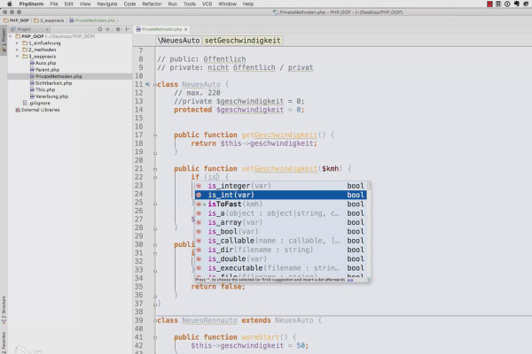
Task: Click the $geschwindigkeit variable on line 14
Action: point(250,110)
